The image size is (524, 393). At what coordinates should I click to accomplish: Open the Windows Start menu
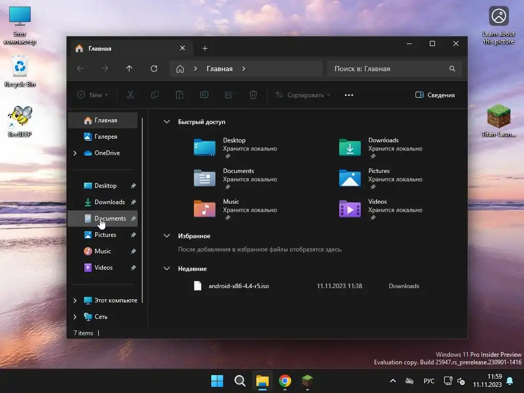click(217, 381)
